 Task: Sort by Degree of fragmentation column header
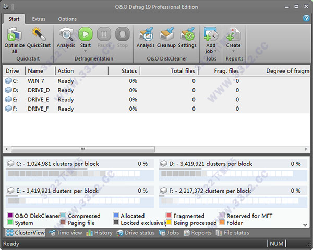[276, 71]
